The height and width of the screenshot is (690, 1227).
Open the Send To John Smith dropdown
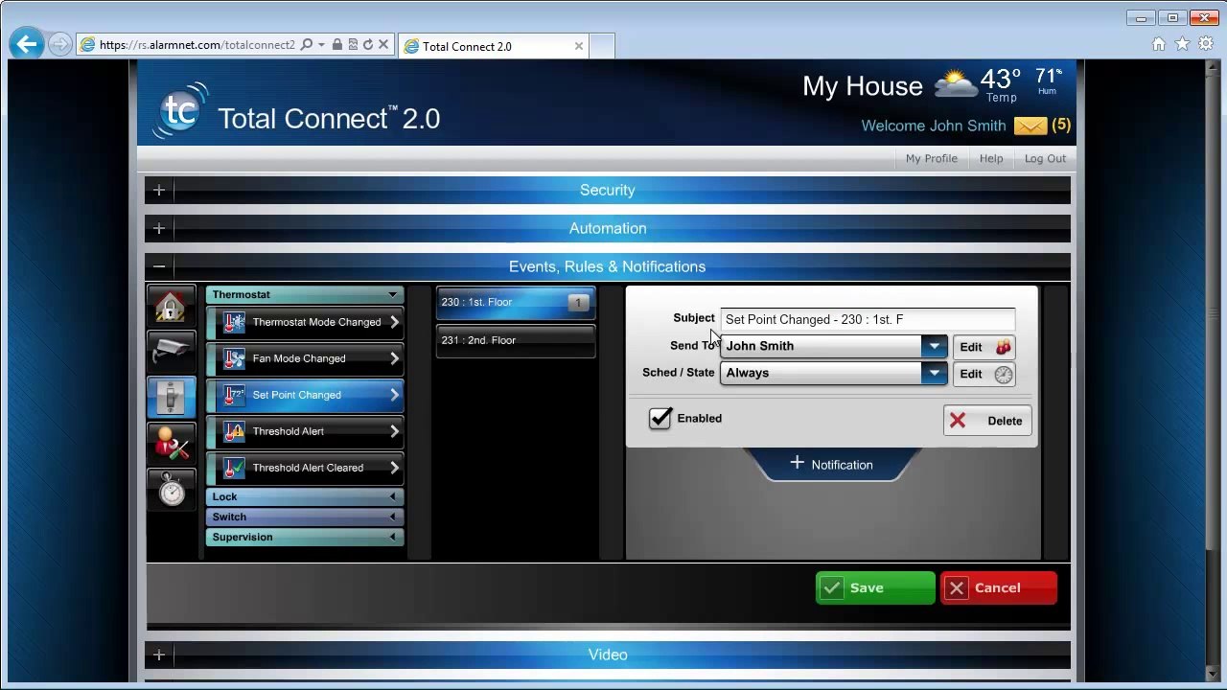pyautogui.click(x=833, y=346)
